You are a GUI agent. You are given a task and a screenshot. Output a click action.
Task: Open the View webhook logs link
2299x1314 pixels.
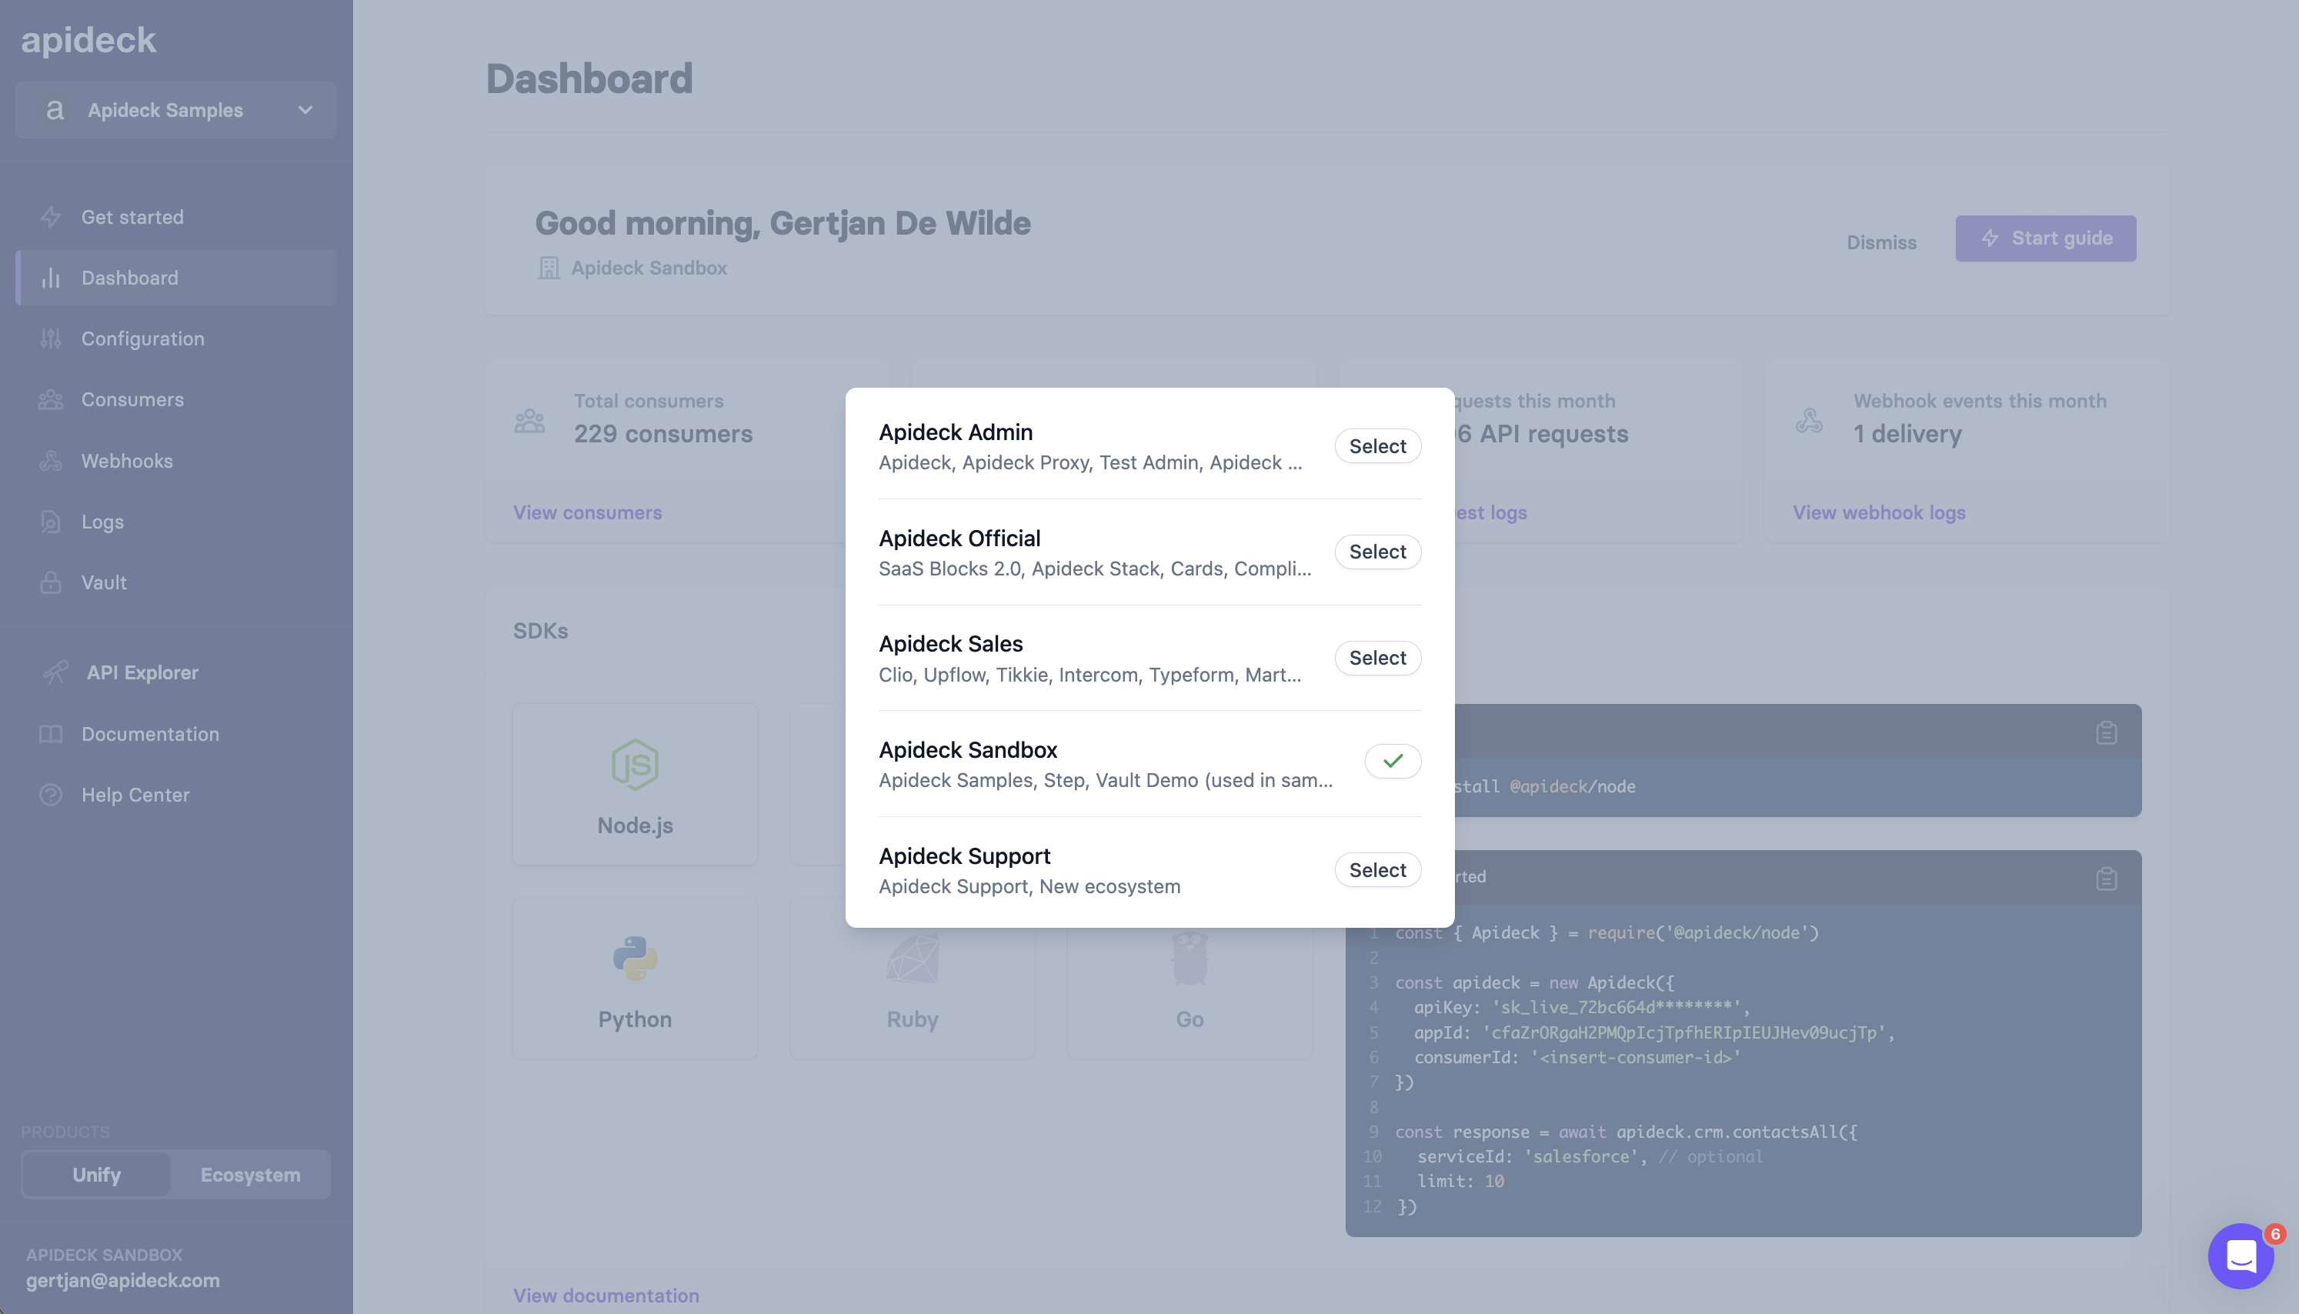tap(1879, 512)
